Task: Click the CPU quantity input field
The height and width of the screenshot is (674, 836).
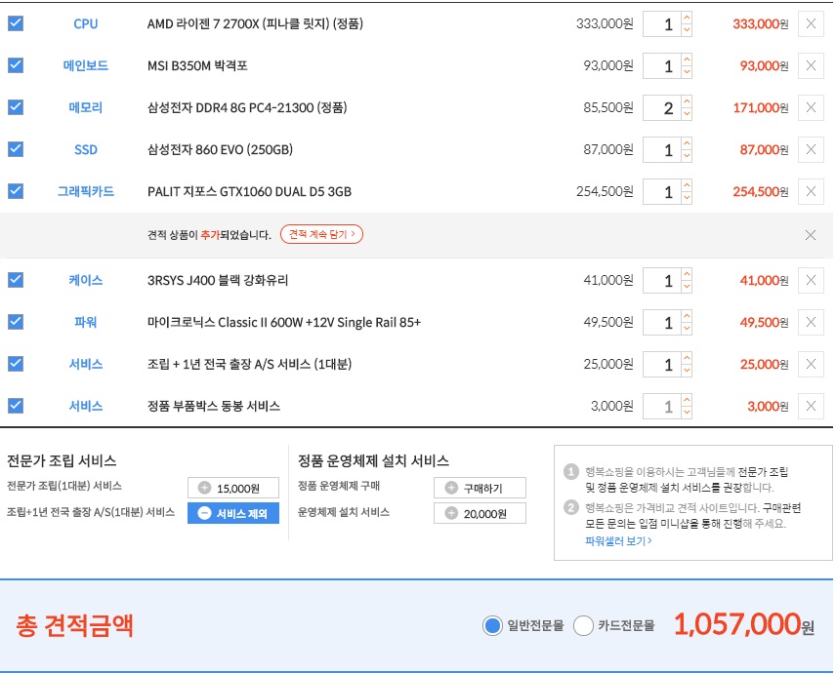Action: (x=662, y=24)
